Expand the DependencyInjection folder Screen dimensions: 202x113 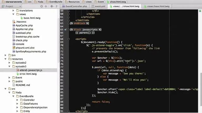tap(17, 107)
